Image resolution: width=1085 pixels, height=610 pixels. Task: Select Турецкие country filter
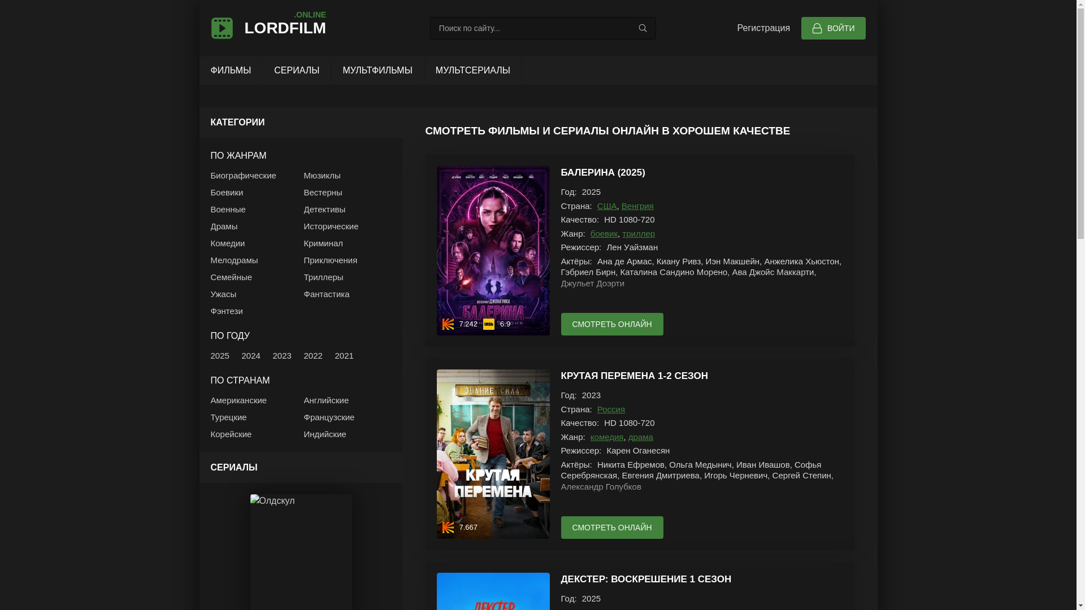(228, 417)
